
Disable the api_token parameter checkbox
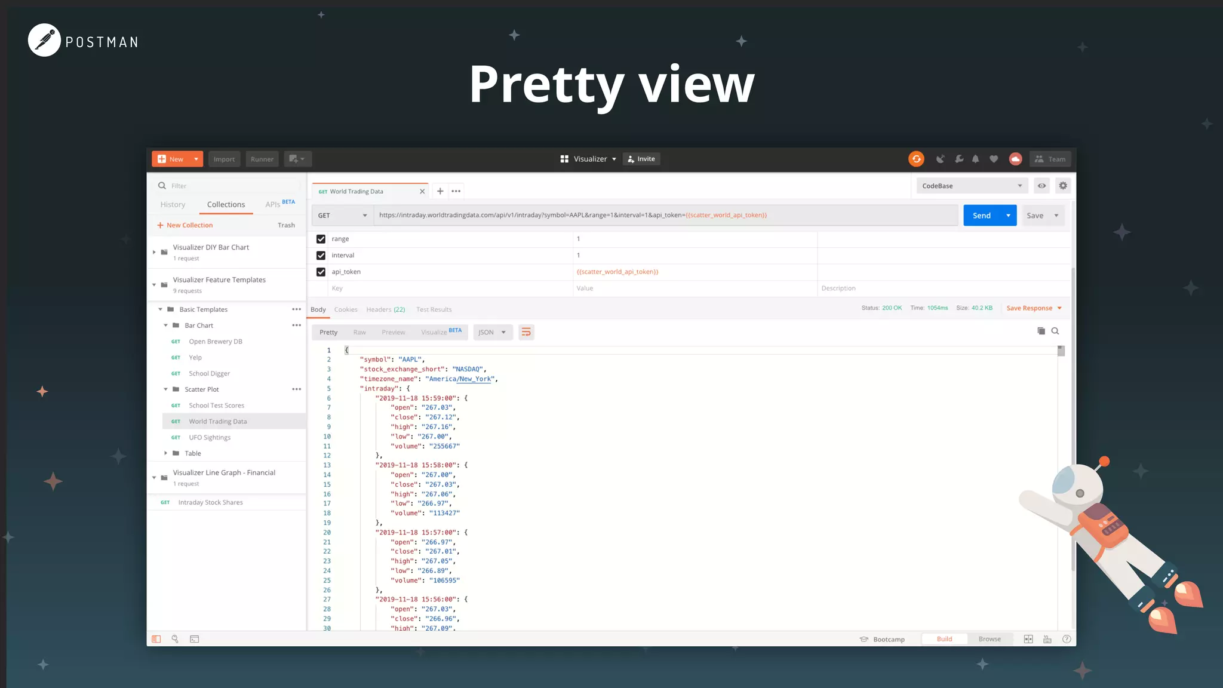pos(321,272)
